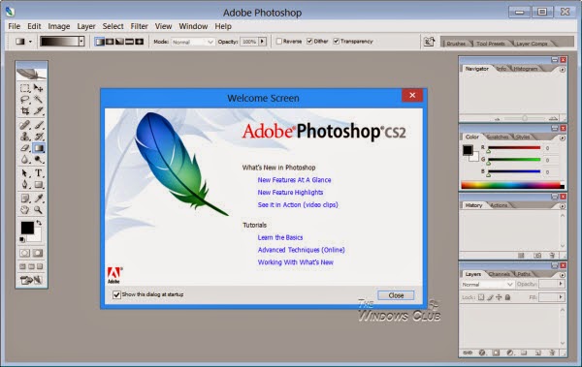Open Learn the Basics tutorial link

click(280, 237)
